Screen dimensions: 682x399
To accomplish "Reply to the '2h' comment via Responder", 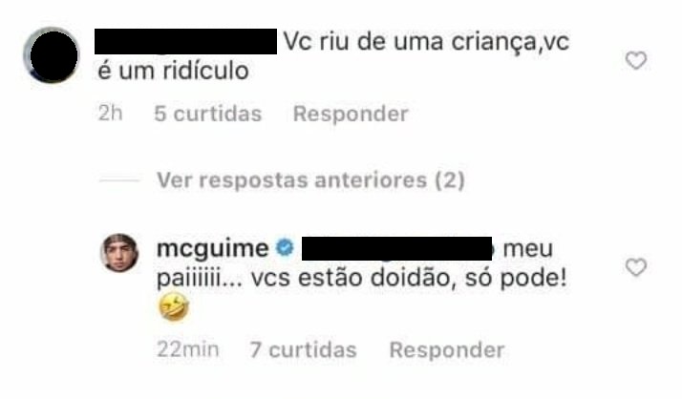I will click(x=351, y=114).
